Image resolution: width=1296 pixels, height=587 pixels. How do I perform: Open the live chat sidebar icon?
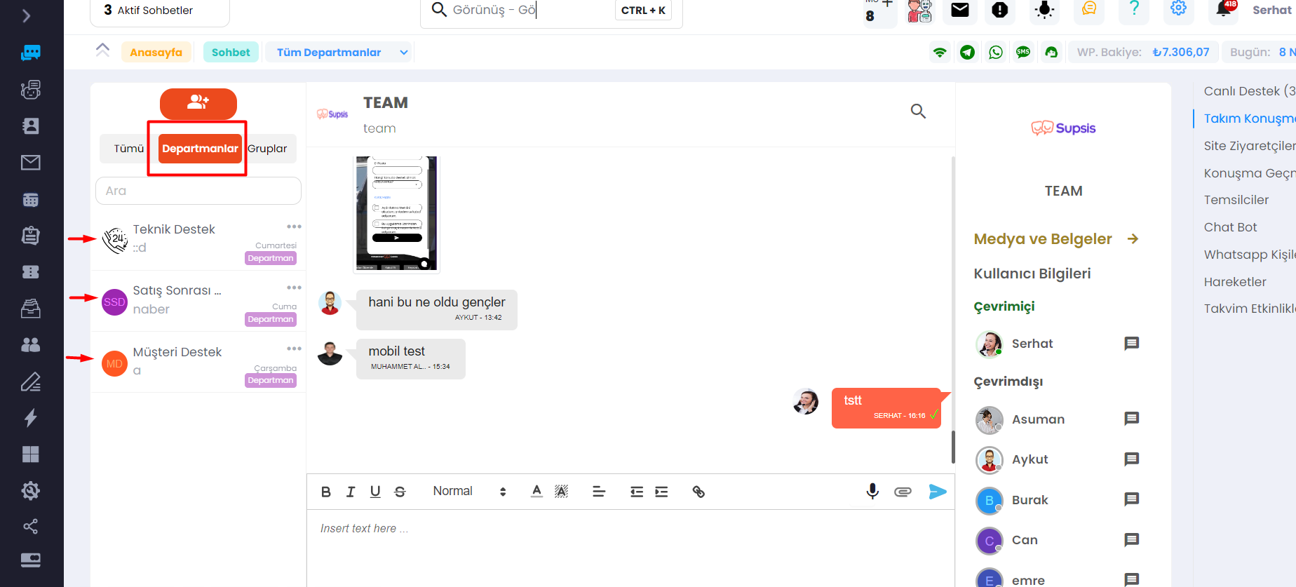click(31, 53)
